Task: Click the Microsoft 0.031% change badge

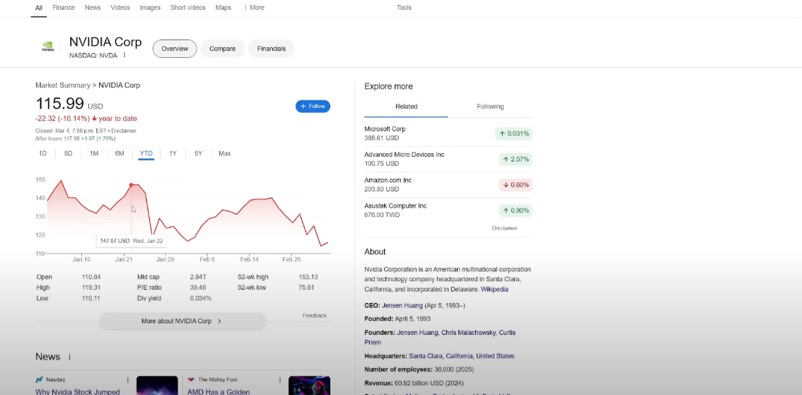Action: 513,134
